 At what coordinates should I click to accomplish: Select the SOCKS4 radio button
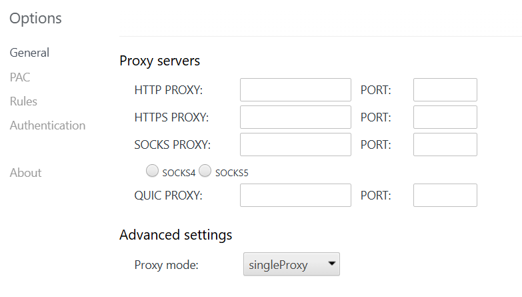pos(153,172)
